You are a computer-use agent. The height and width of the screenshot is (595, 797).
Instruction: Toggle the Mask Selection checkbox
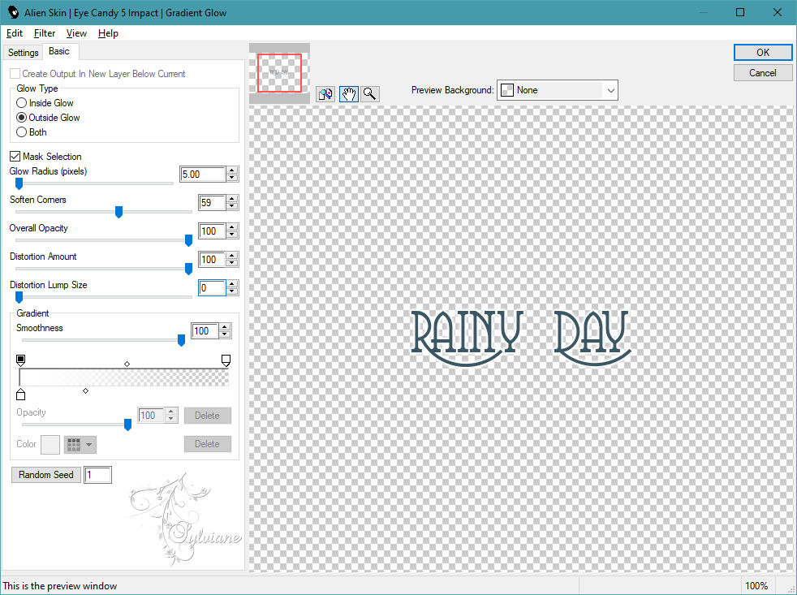[15, 156]
